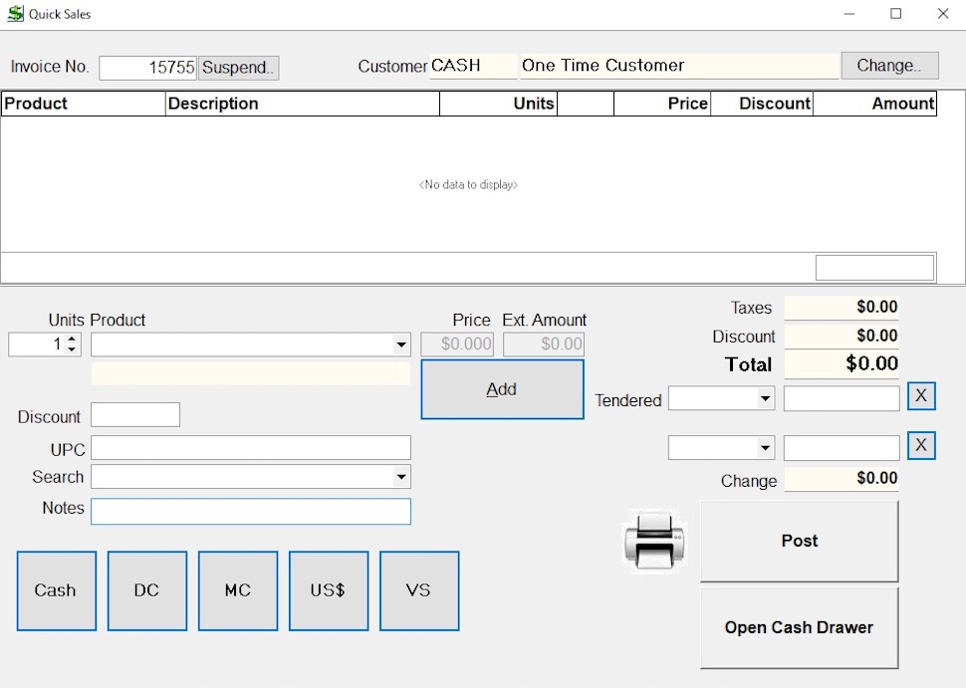Image resolution: width=966 pixels, height=689 pixels.
Task: Expand the Product dropdown list
Action: click(401, 345)
